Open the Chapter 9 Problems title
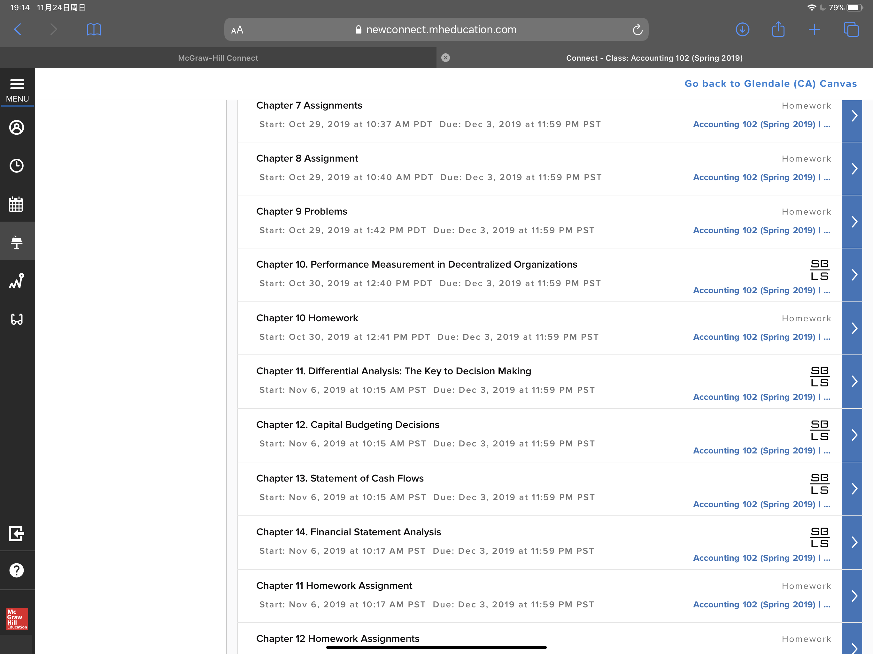This screenshot has width=873, height=654. [x=302, y=211]
